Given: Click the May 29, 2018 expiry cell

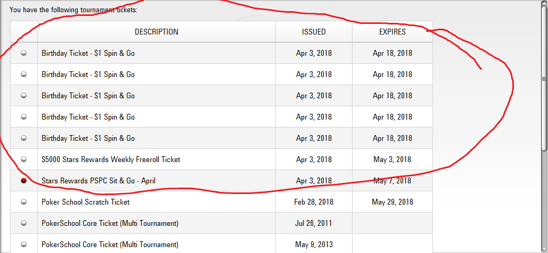Looking at the screenshot, I should [392, 202].
